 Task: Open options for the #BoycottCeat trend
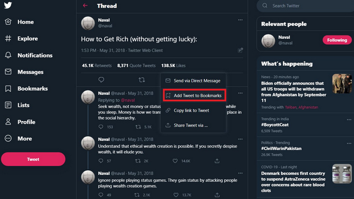click(x=349, y=119)
